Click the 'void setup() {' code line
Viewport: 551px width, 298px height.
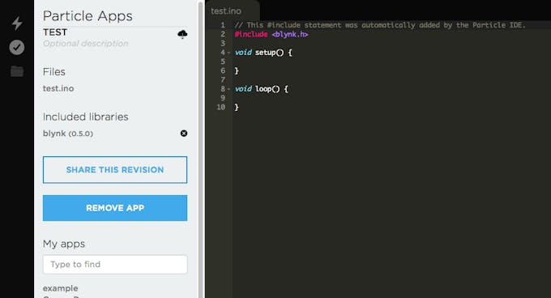pos(263,53)
